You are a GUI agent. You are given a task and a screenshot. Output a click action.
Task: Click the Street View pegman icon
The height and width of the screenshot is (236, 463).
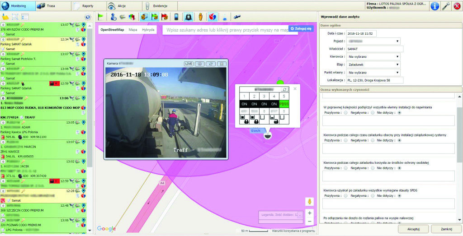coord(310,202)
